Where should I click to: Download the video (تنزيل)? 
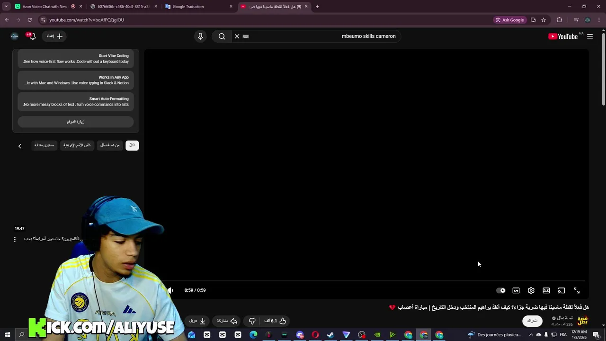tap(197, 321)
